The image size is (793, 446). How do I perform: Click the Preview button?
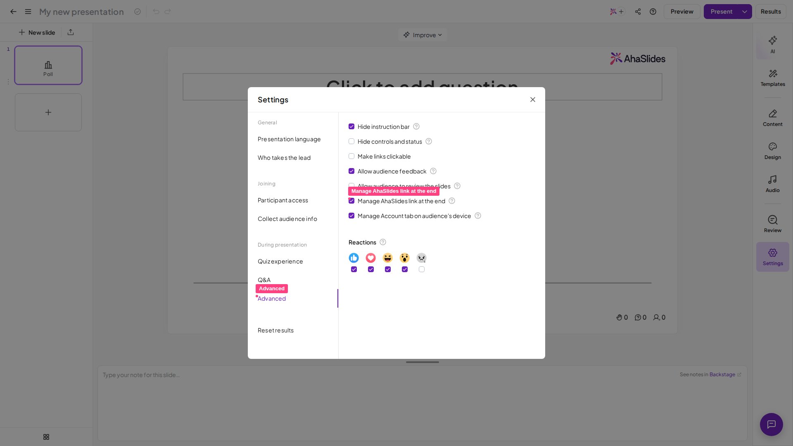[682, 12]
